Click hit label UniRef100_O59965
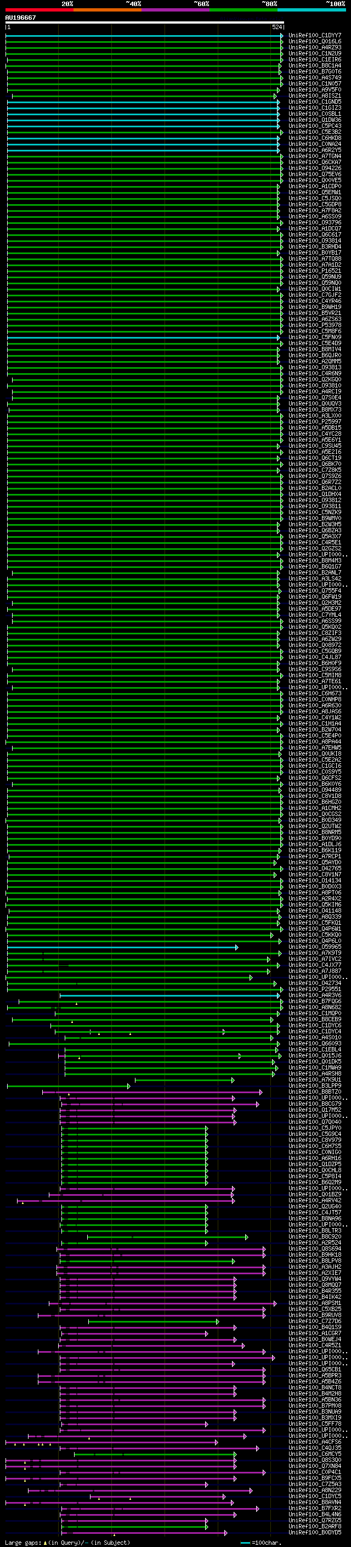The image size is (351, 1547). click(x=315, y=948)
